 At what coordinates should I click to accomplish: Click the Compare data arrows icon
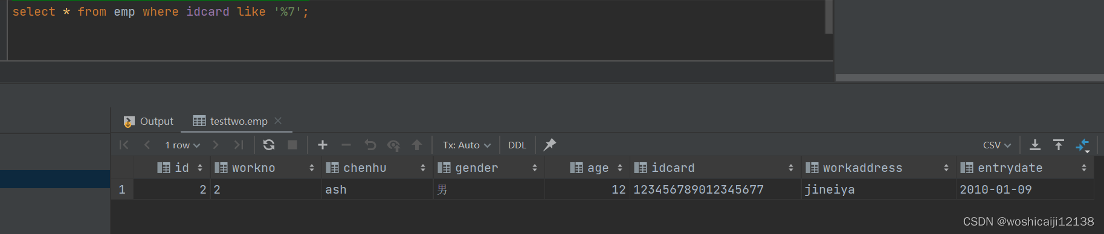coord(1082,145)
